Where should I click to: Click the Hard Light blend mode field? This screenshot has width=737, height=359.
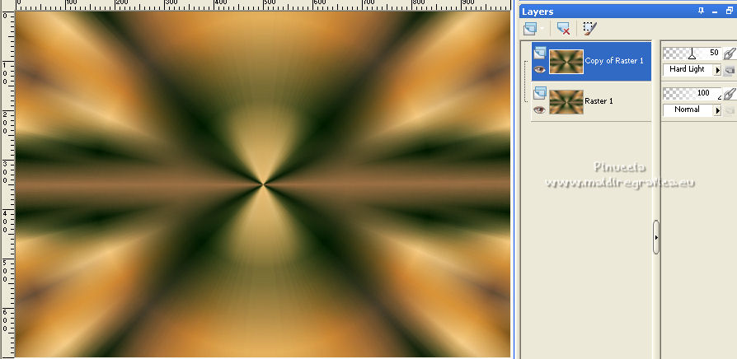[x=688, y=69]
